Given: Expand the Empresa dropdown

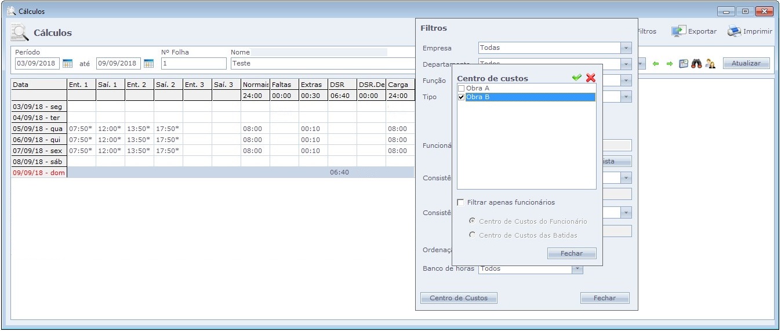Looking at the screenshot, I should tap(626, 48).
